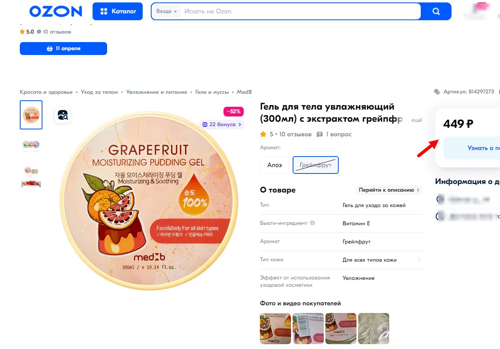
Task: Click the question speech-bubble icon
Action: pos(320,134)
